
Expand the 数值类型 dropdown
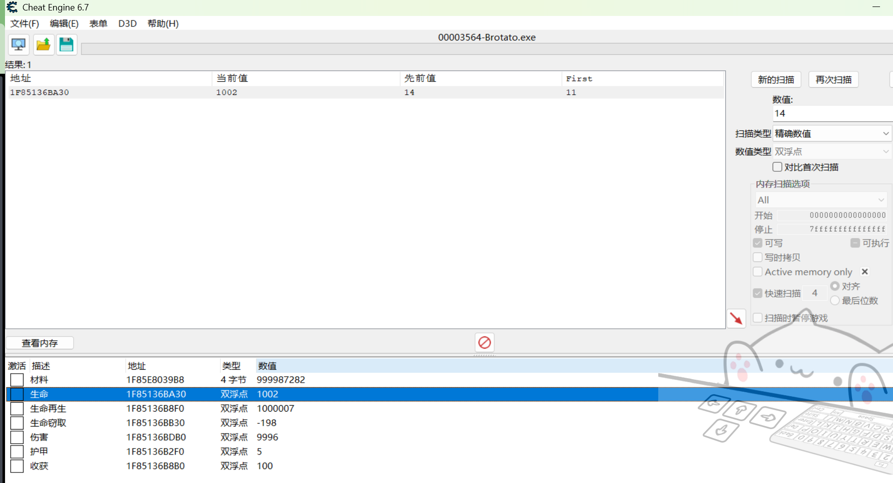(x=832, y=152)
